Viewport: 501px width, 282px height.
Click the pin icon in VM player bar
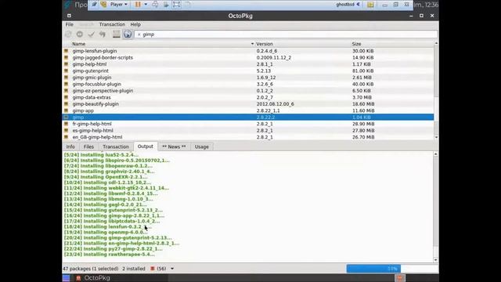(94, 5)
